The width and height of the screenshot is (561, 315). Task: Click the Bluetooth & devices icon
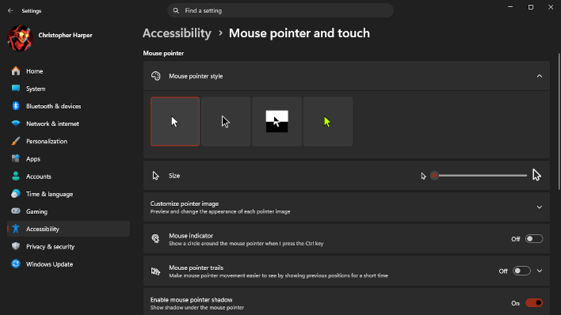pos(16,106)
